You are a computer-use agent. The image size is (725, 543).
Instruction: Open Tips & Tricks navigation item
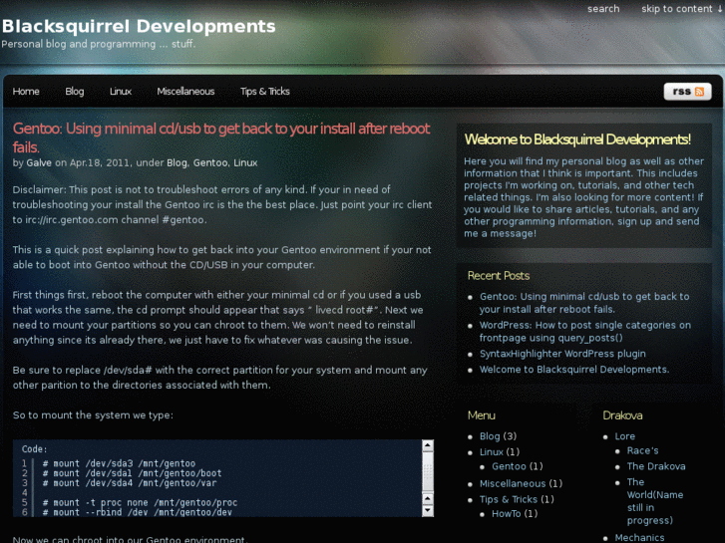tap(265, 92)
